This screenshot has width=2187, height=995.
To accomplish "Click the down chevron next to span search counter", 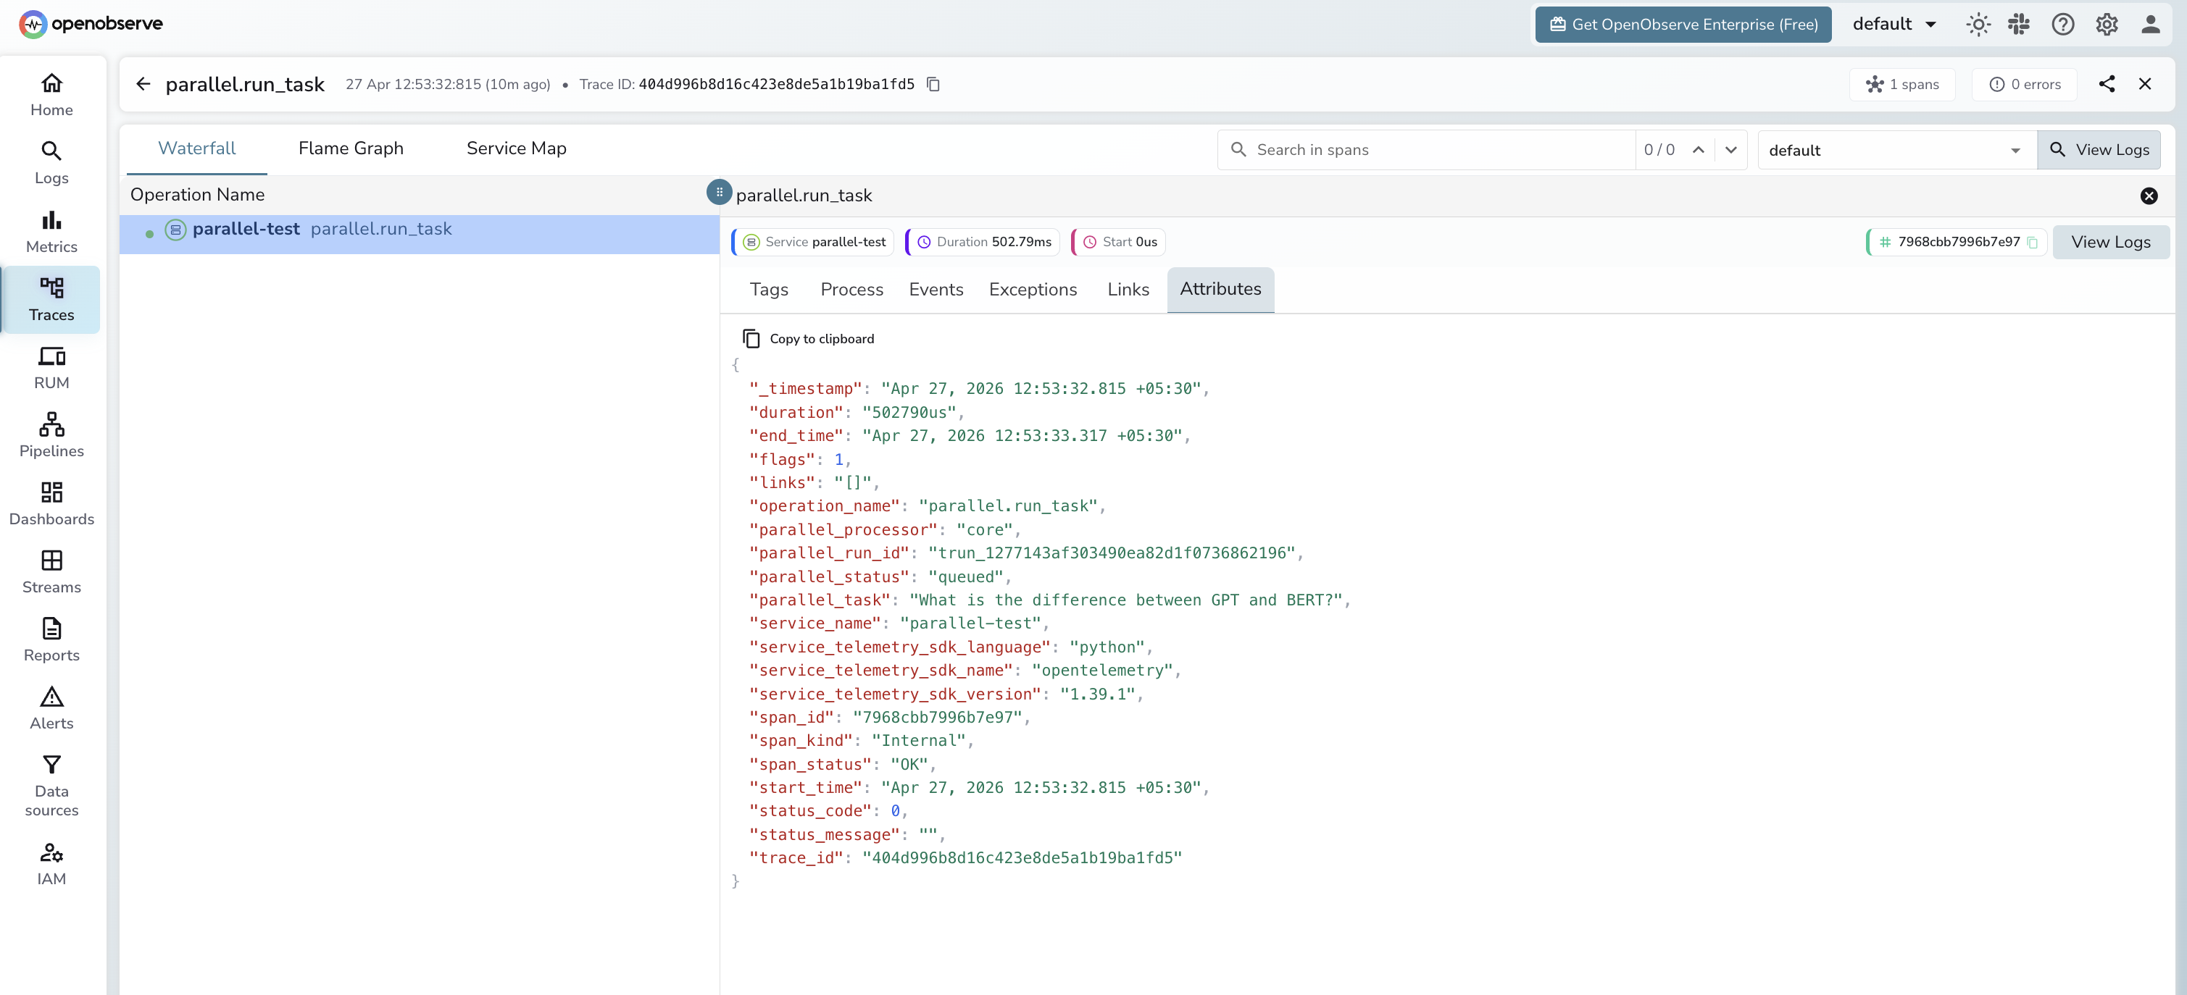I will click(1731, 150).
